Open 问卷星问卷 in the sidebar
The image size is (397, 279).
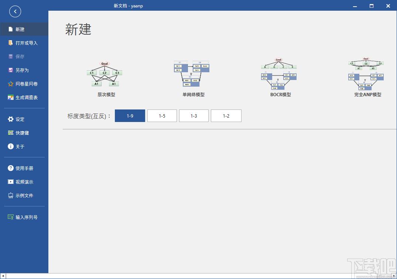tap(26, 84)
